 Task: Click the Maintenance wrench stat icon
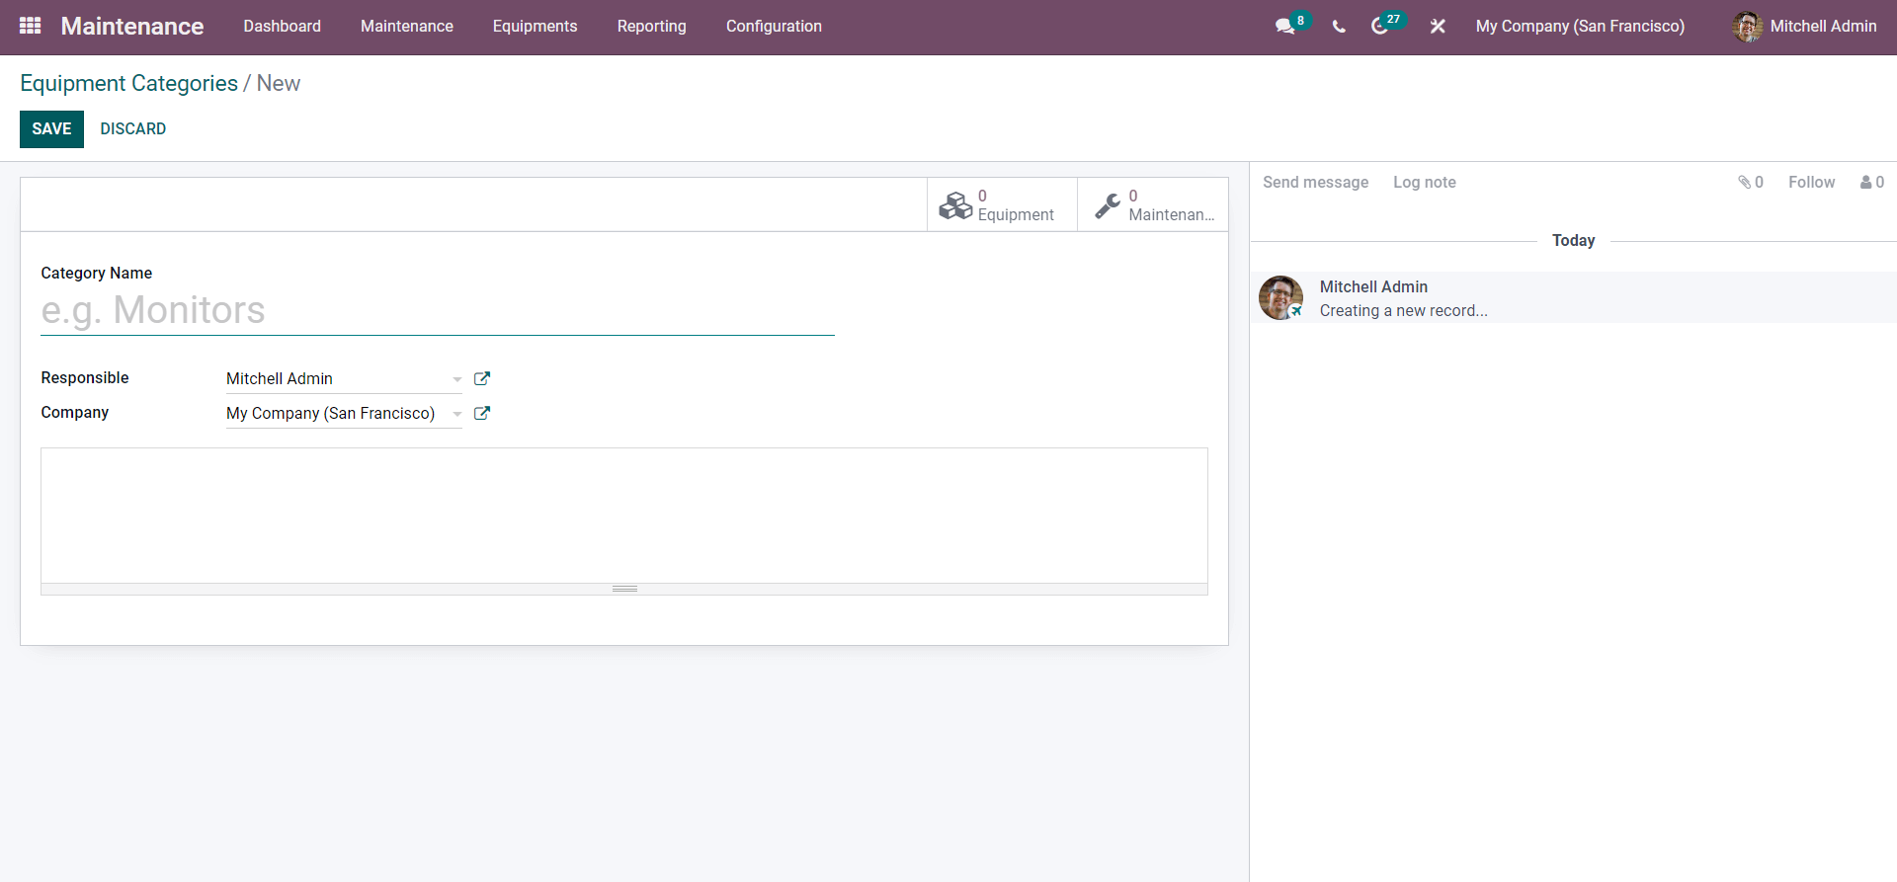pos(1108,205)
